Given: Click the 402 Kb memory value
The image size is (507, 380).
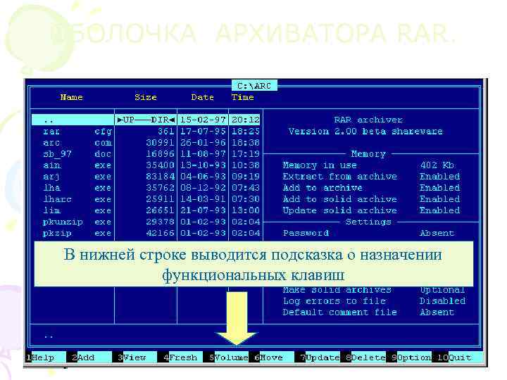Looking at the screenshot, I should [437, 165].
